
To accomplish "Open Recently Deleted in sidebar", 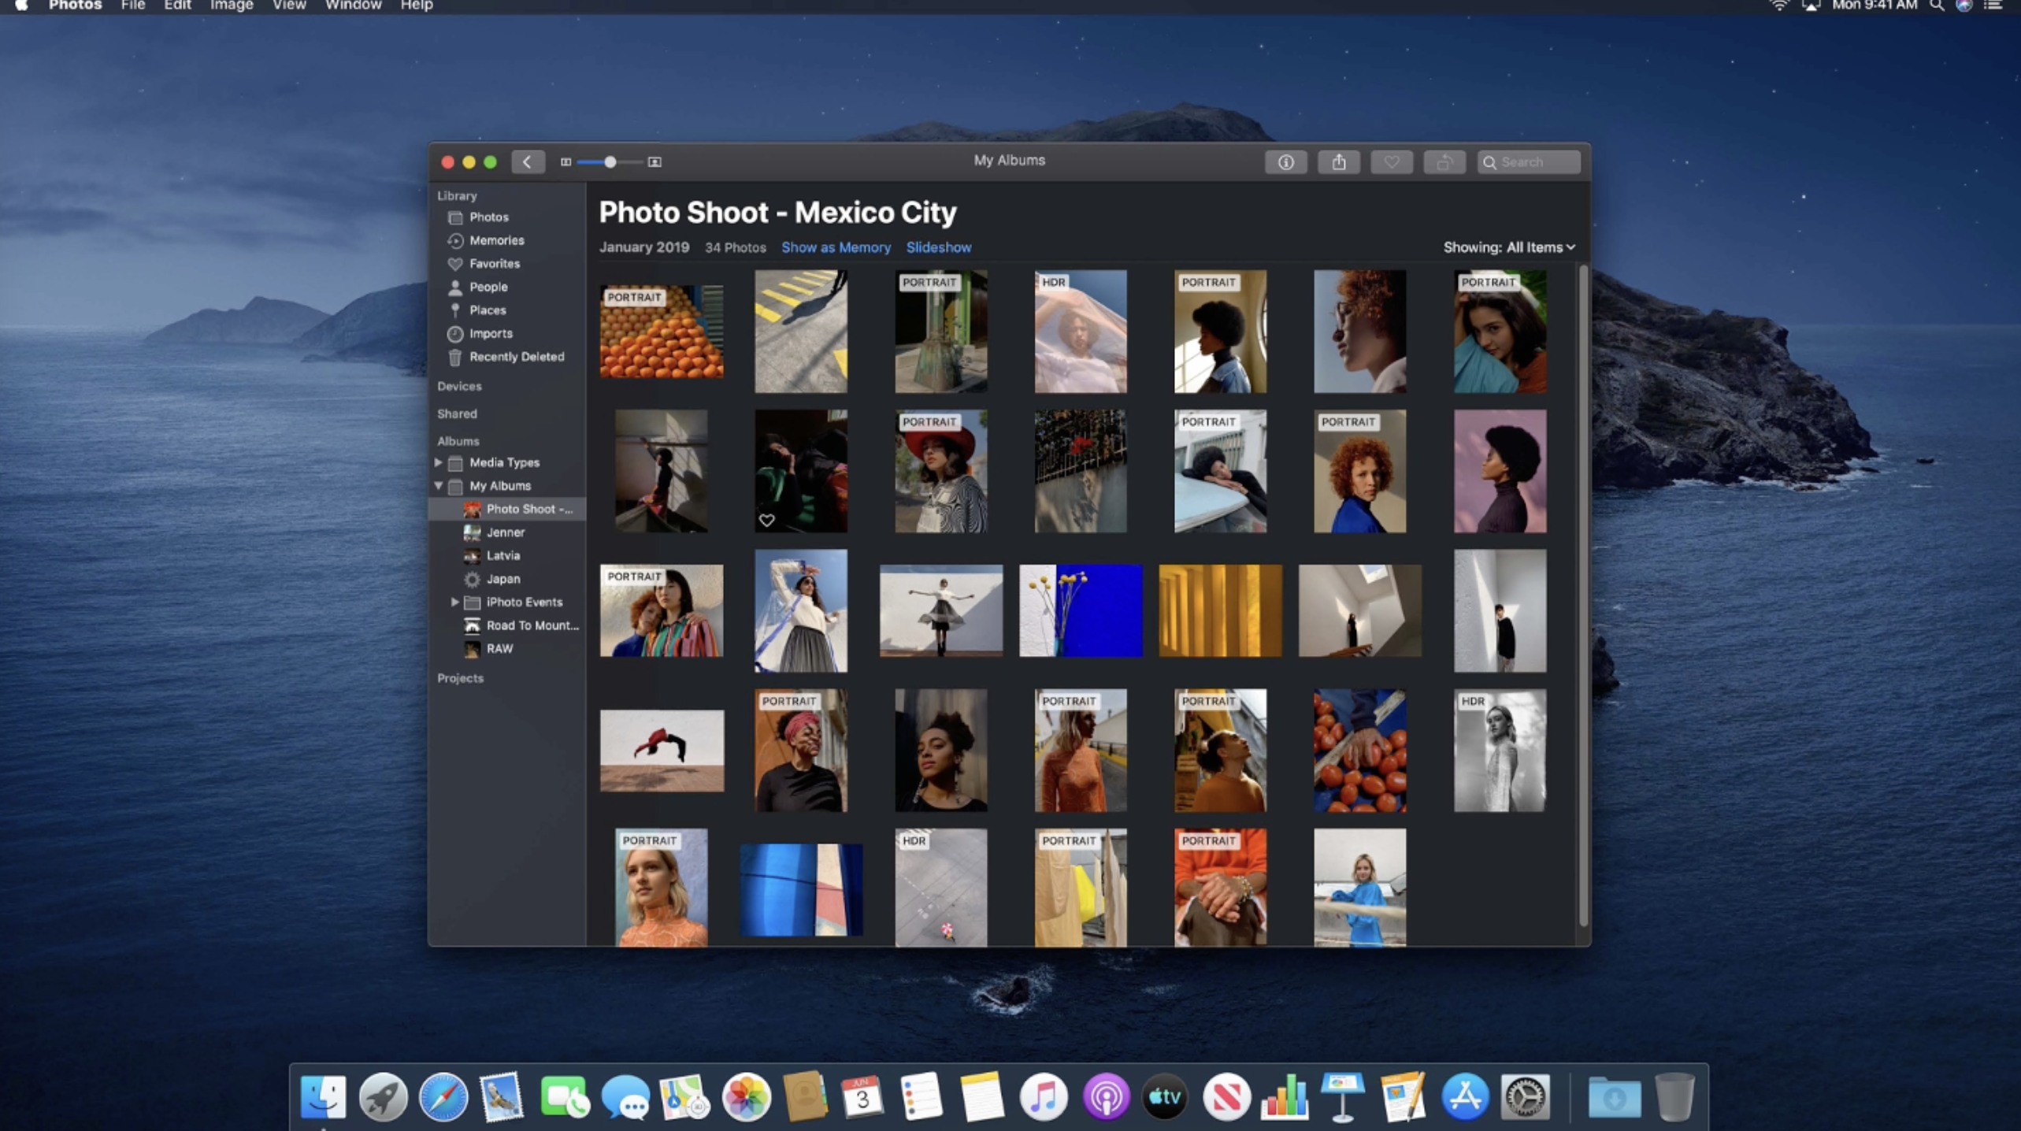I will 516,357.
